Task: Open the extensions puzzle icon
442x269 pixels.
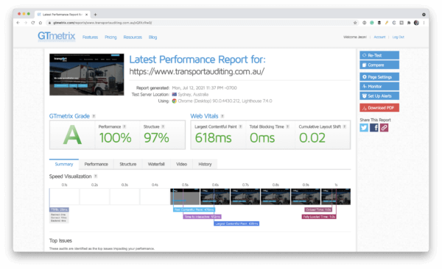Action: point(409,23)
